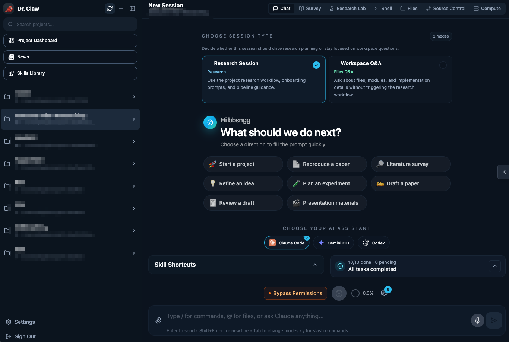Image resolution: width=509 pixels, height=342 pixels.
Task: Select the Workspace Q&A session radio
Action: [443, 65]
